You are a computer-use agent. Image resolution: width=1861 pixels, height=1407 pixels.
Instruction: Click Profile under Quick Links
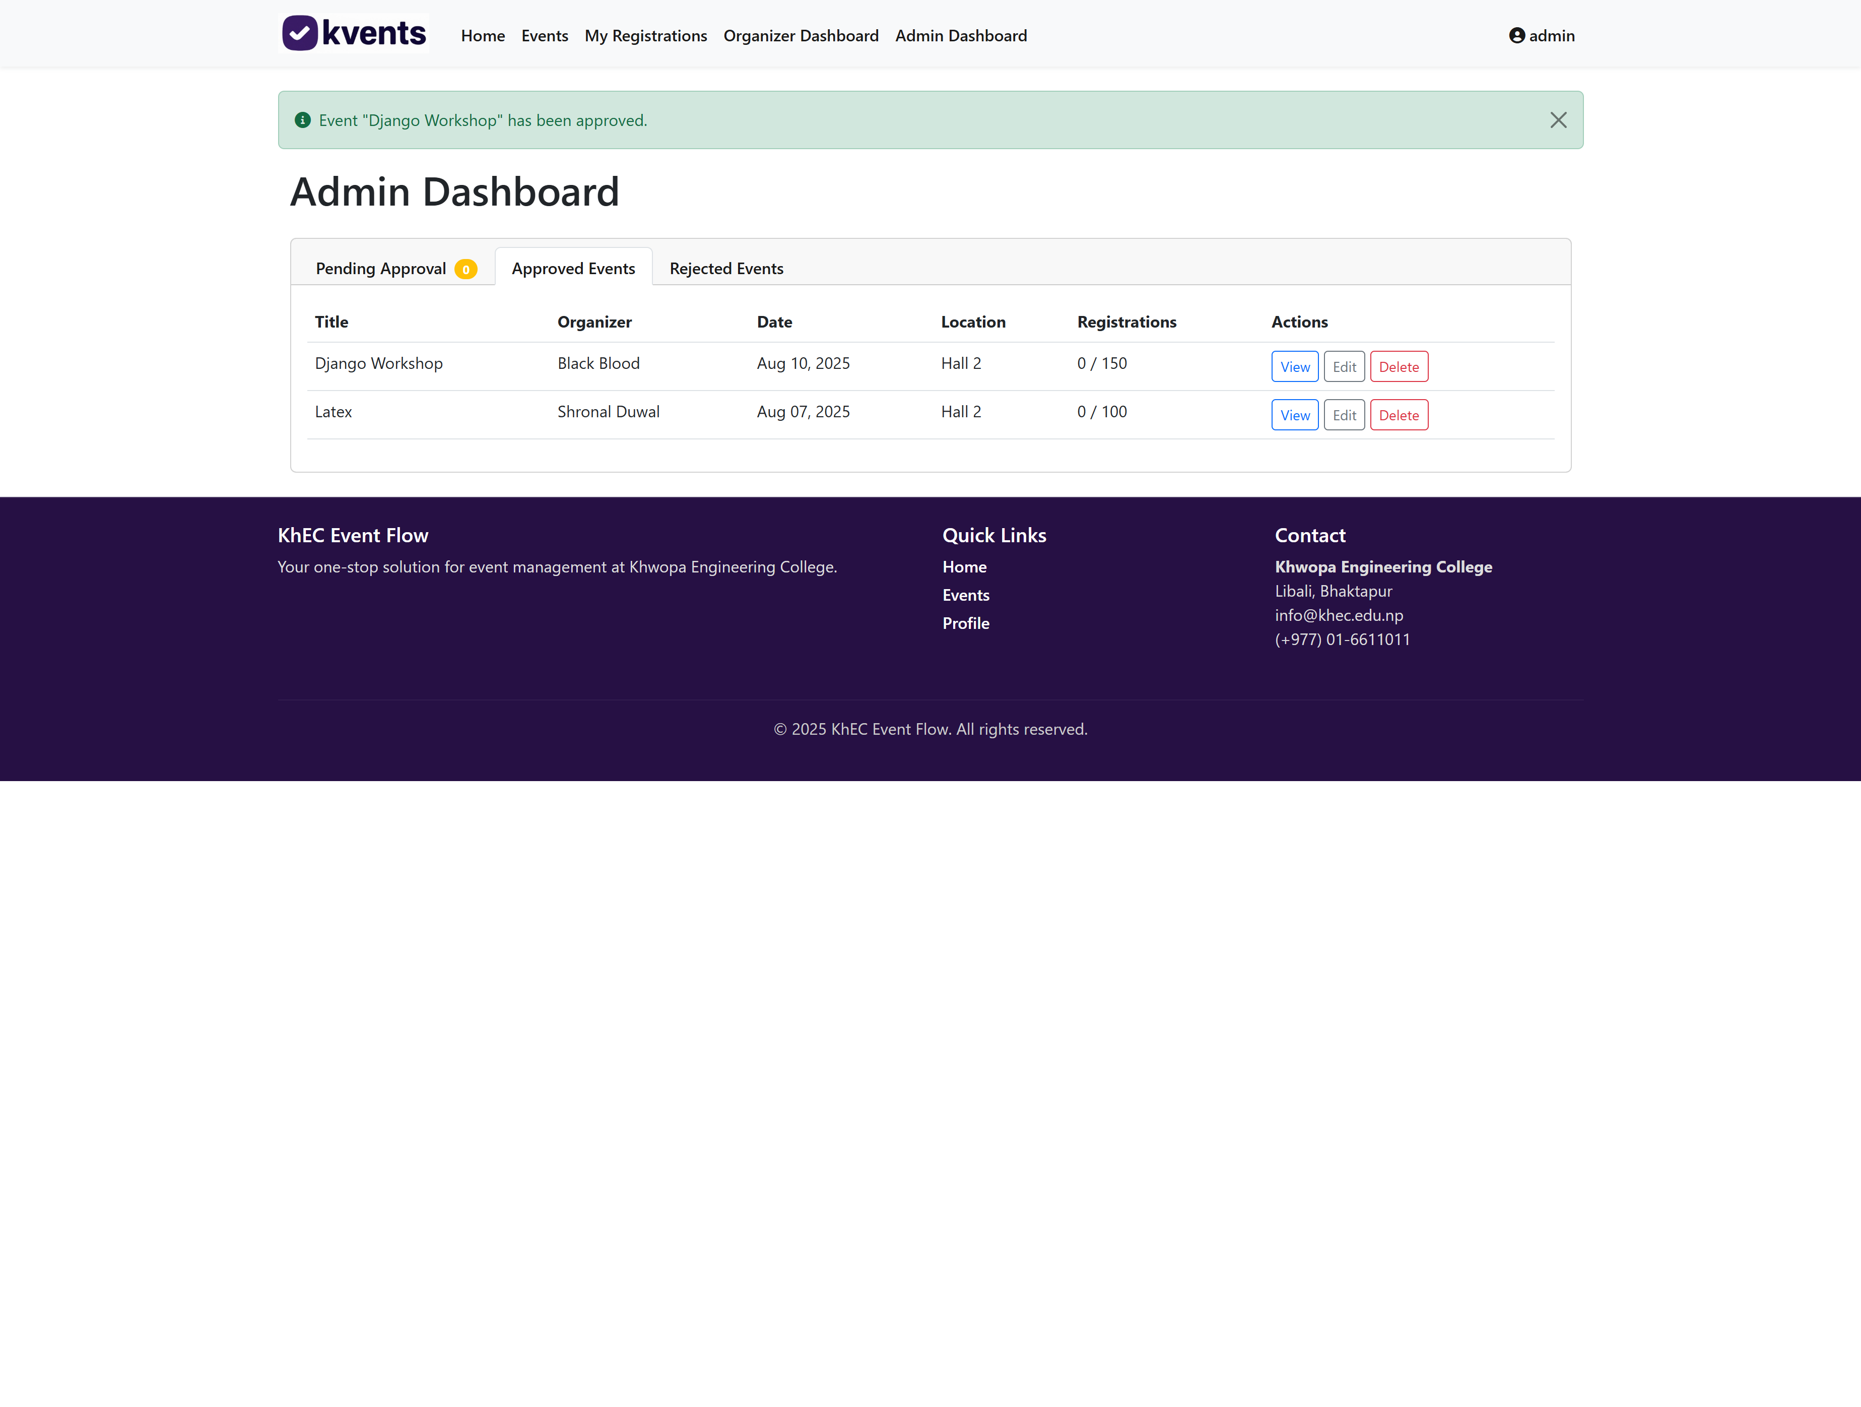point(965,623)
